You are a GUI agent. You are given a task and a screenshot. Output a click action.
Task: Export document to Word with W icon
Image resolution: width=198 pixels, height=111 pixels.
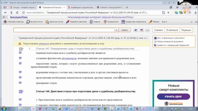(136, 30)
